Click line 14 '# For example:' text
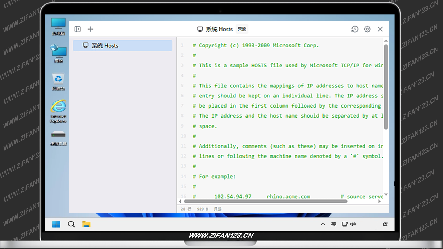Screen dimensions: 443x249 coord(214,177)
